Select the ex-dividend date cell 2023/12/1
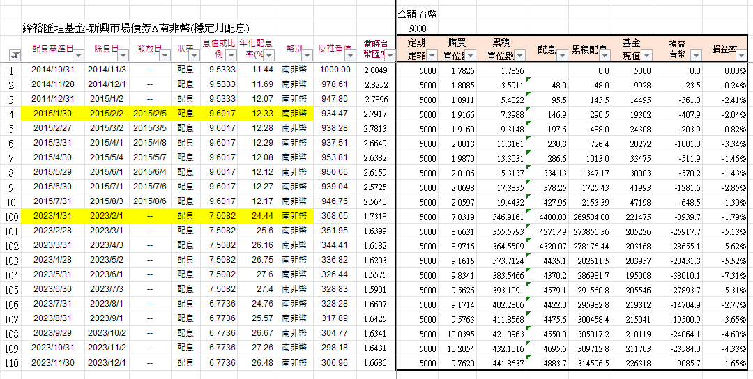753x379 pixels. (107, 363)
